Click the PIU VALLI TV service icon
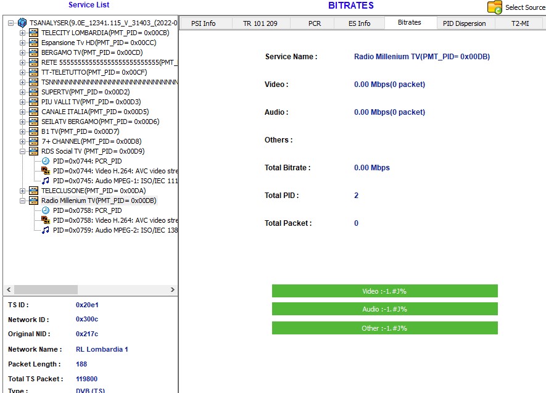546x393 pixels. [x=33, y=102]
